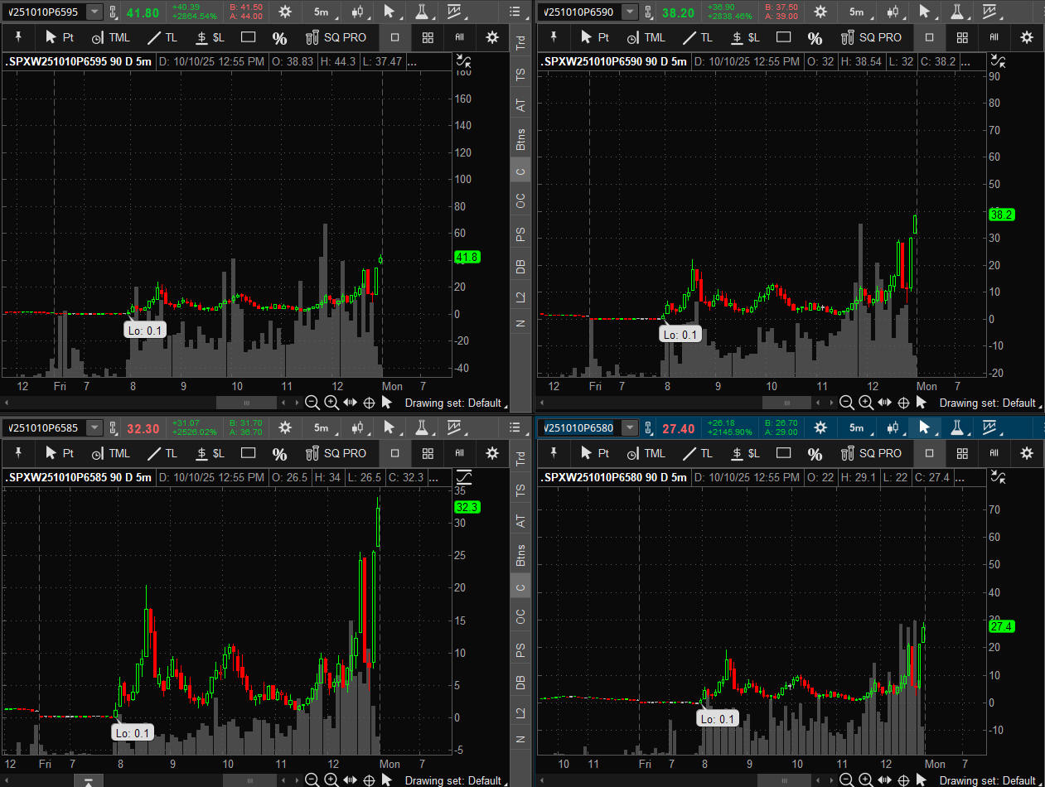Click the symbol link icon beside P6595

coord(114,12)
